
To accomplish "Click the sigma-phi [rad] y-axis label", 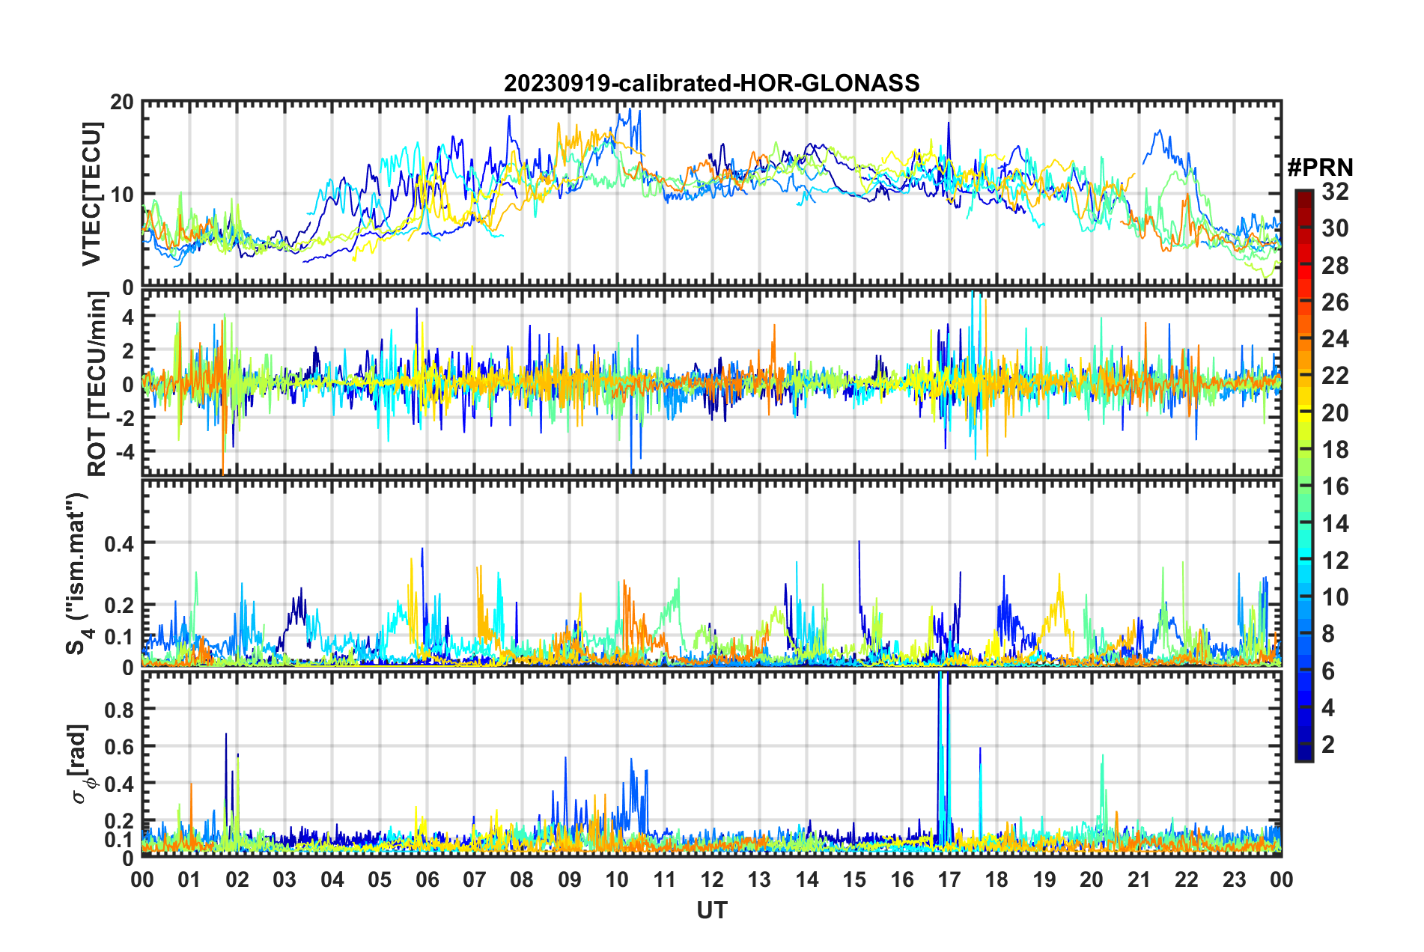I will (80, 764).
